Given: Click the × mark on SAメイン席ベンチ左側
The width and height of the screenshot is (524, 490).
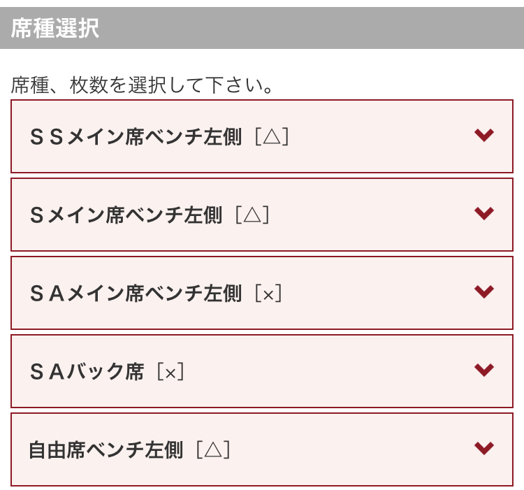Looking at the screenshot, I should (x=268, y=294).
